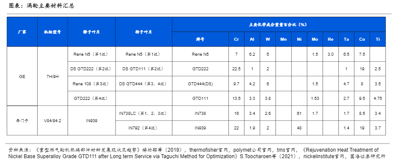
Task: Click the 牌号 sub-header cell
Action: 200,39
